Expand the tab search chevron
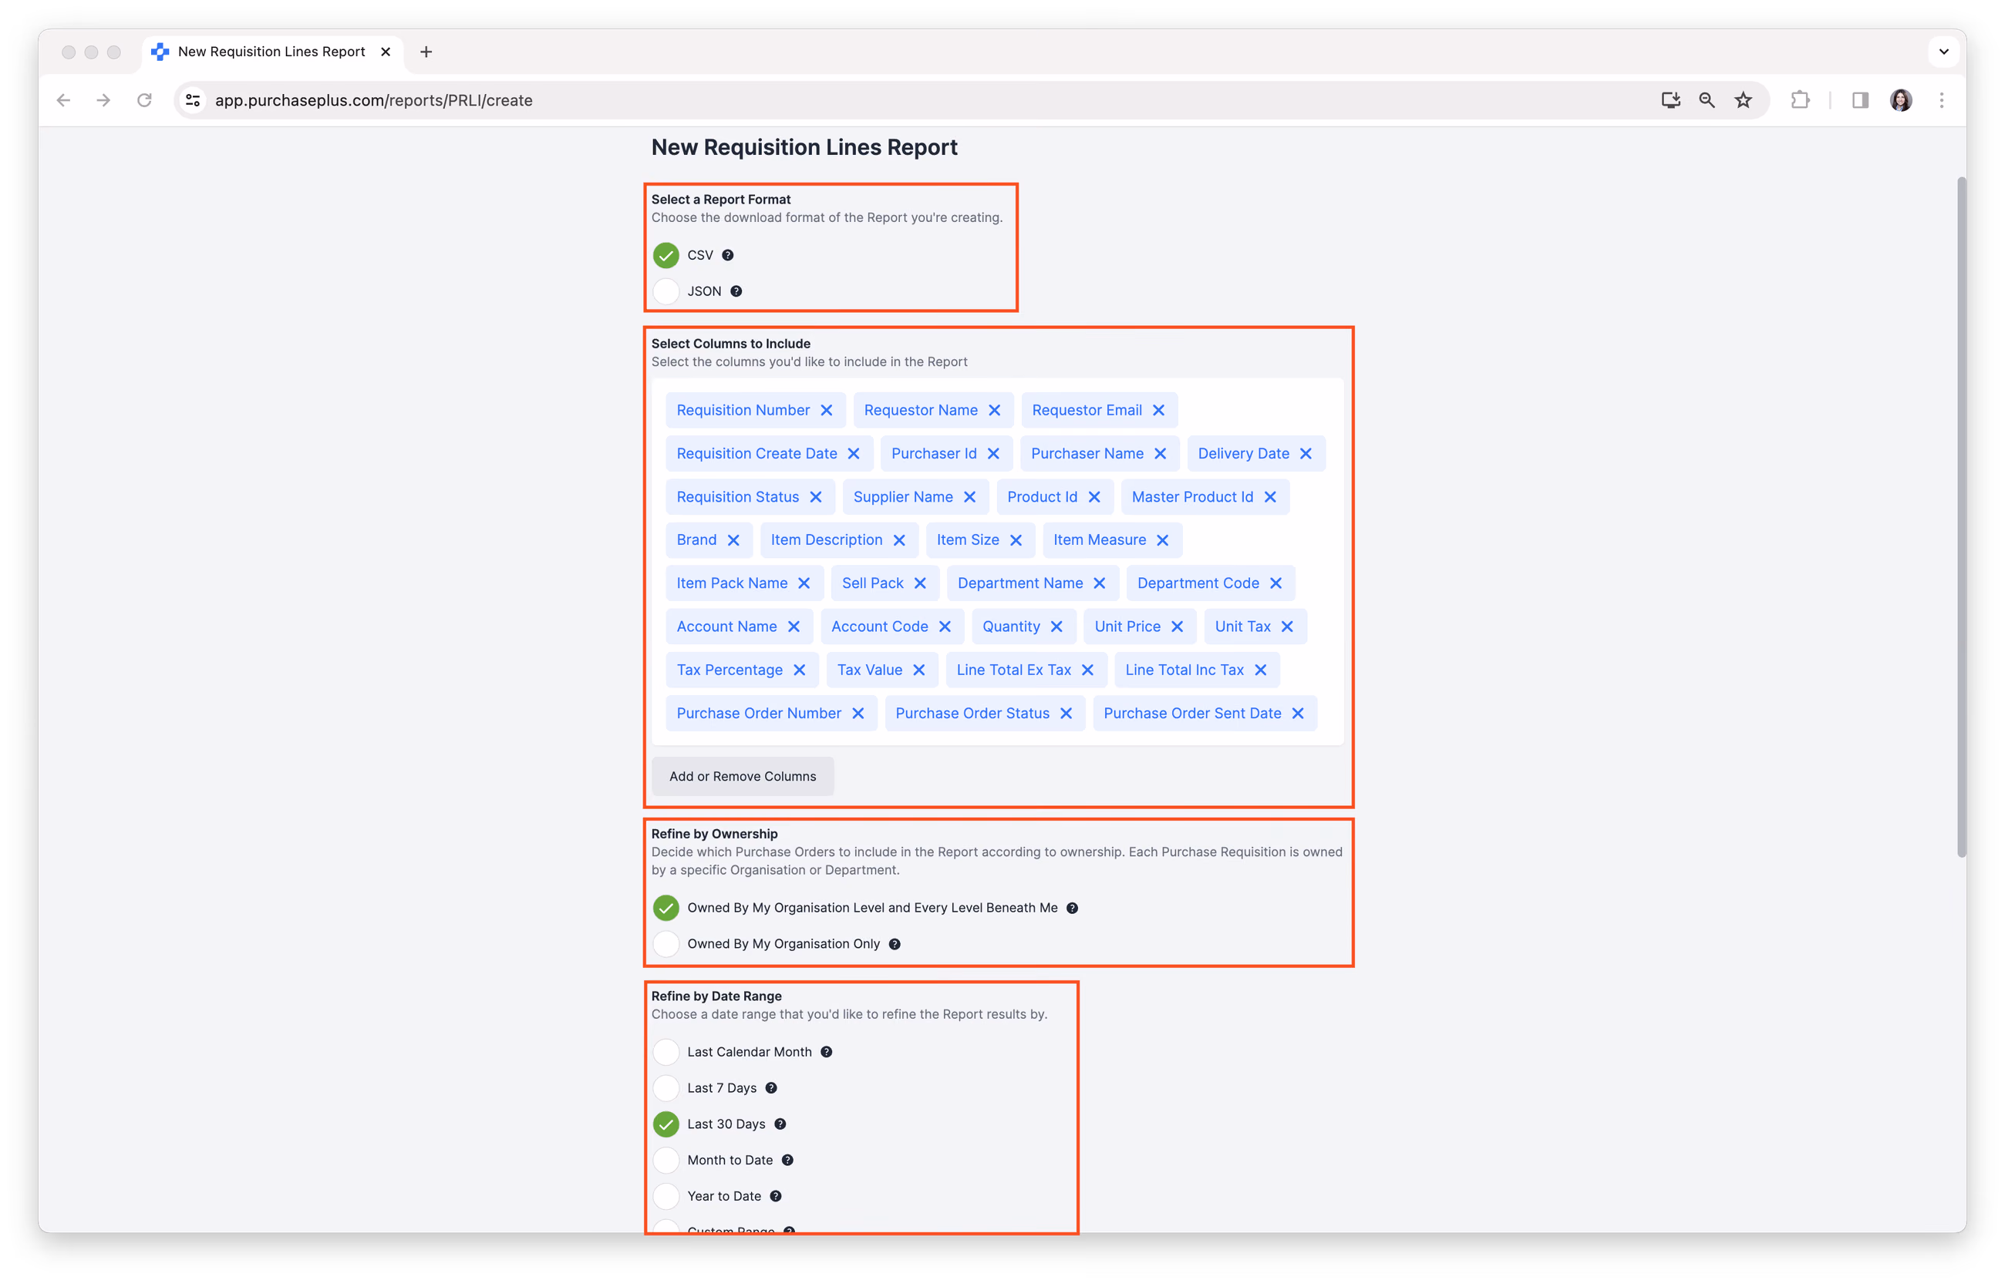The height and width of the screenshot is (1280, 2005). tap(1943, 52)
